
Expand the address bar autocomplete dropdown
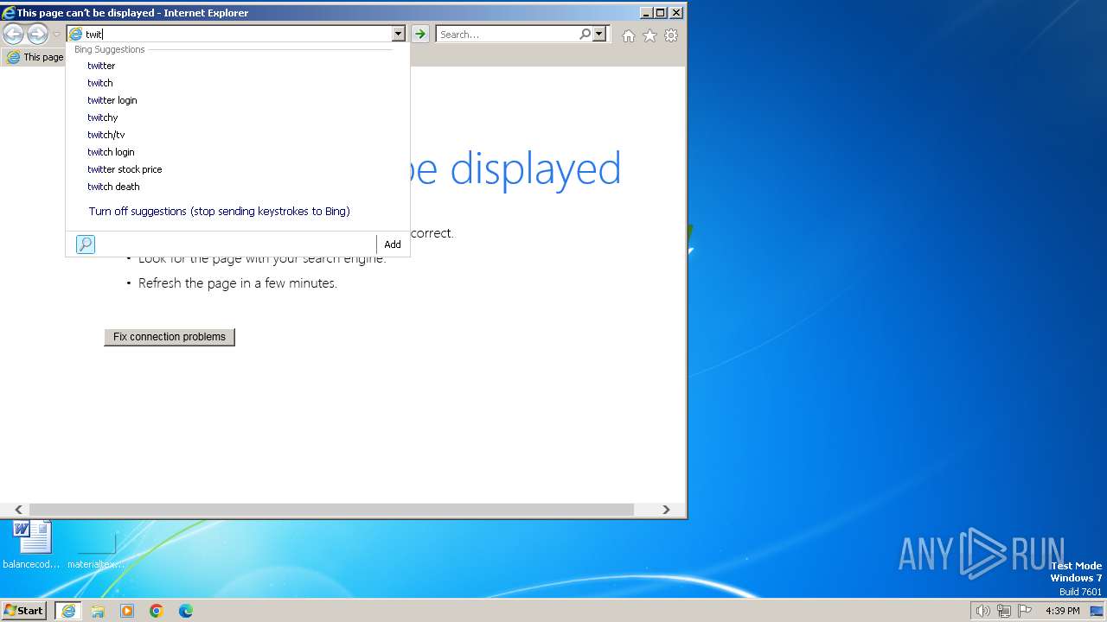(398, 35)
